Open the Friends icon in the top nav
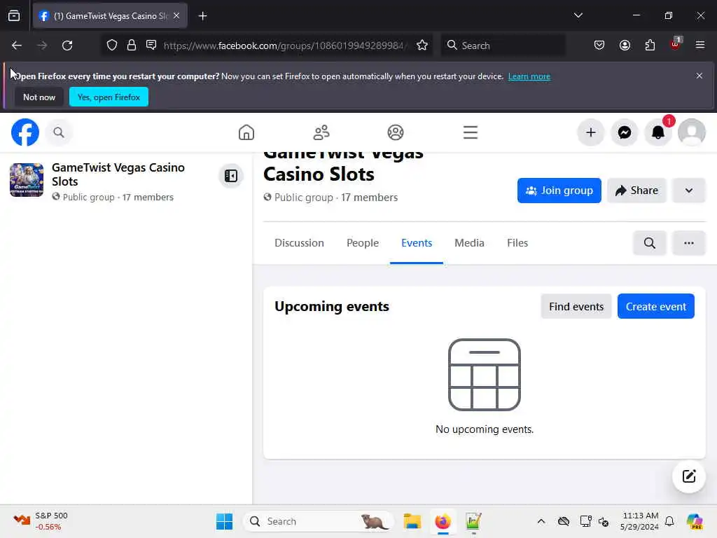The height and width of the screenshot is (538, 717). 321,132
